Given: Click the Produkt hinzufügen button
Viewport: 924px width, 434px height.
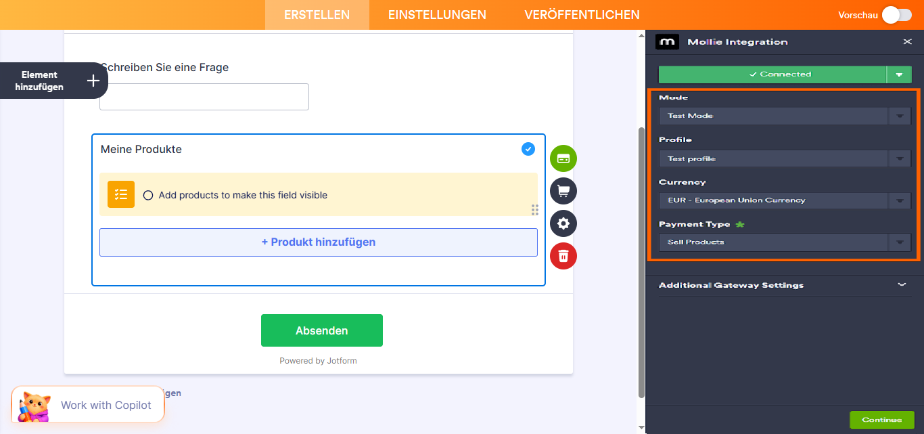Looking at the screenshot, I should pyautogui.click(x=318, y=242).
